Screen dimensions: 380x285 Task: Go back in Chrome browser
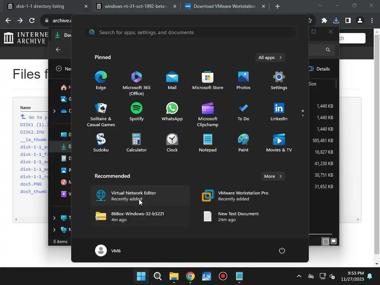tap(8, 21)
